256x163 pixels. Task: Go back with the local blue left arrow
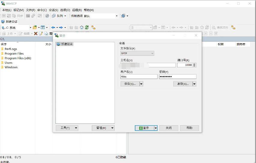point(53,28)
